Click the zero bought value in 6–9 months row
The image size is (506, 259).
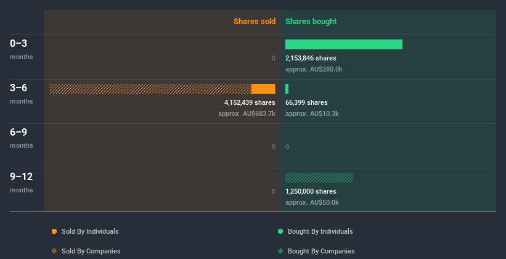pyautogui.click(x=287, y=147)
